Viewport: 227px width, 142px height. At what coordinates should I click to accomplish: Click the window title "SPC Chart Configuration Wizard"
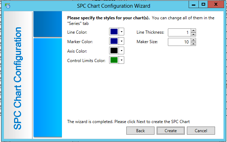[x=113, y=6]
